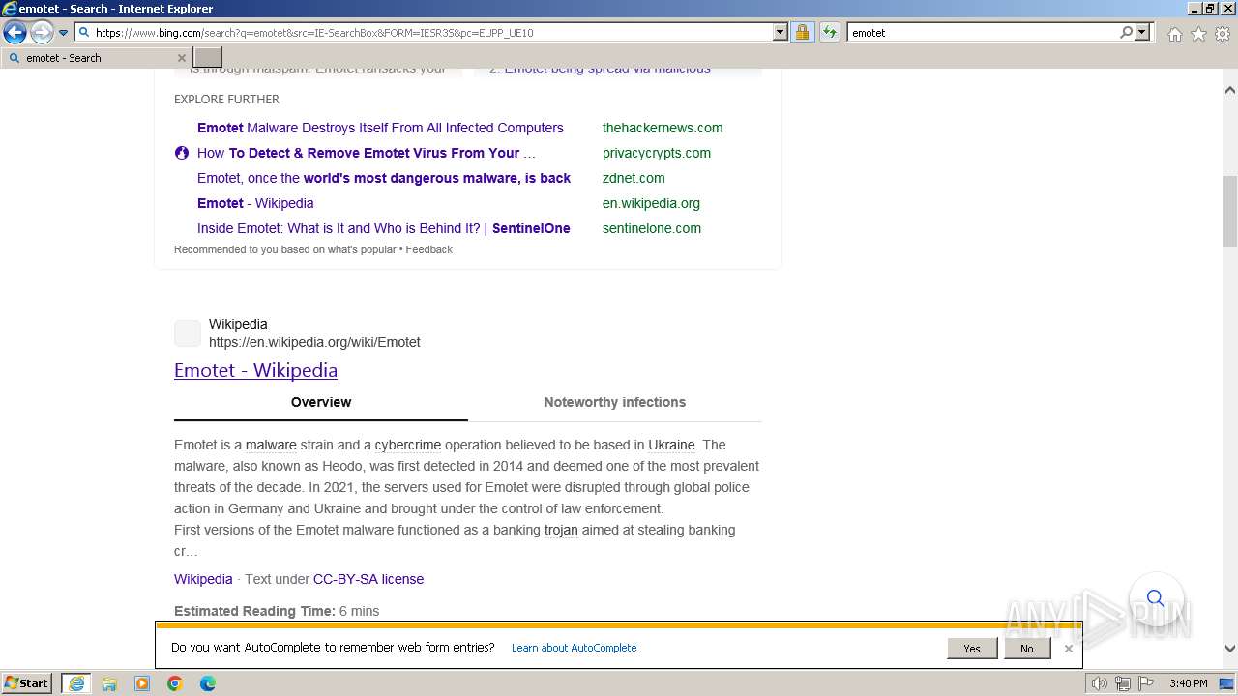The height and width of the screenshot is (696, 1238).
Task: Click sentinelone.com source text
Action: 652,228
